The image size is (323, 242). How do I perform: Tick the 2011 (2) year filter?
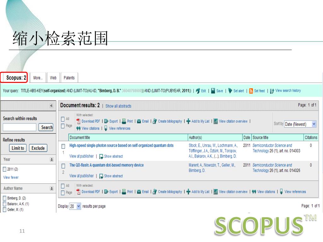click(x=4, y=169)
